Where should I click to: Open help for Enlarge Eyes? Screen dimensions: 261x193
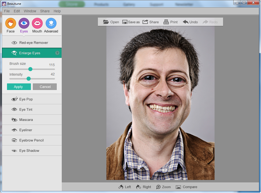coord(57,53)
